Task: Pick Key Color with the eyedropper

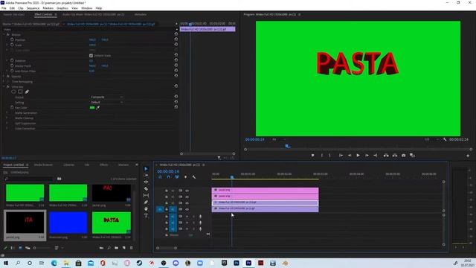Action: [98, 107]
